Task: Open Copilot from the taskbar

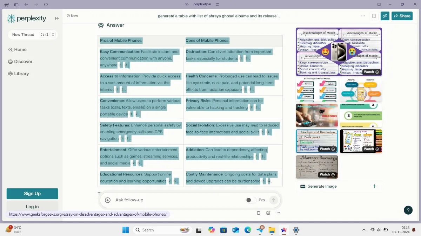Action: click(x=211, y=230)
